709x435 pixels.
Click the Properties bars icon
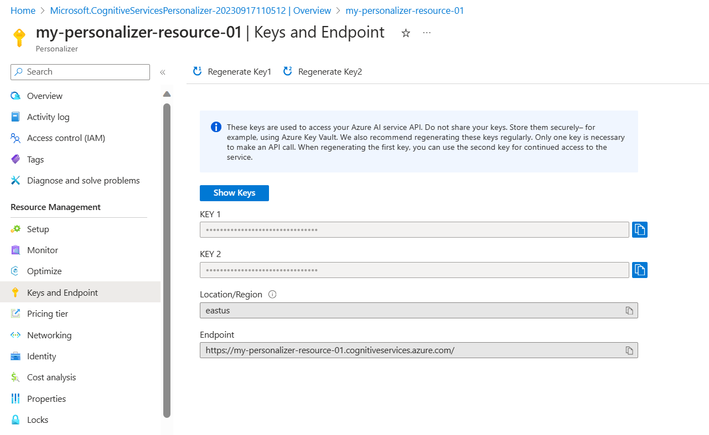(15, 399)
